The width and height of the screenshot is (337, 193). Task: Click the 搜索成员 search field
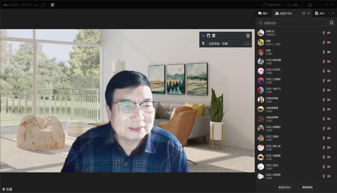coord(292,23)
